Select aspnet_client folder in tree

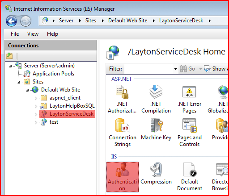pos(65,98)
